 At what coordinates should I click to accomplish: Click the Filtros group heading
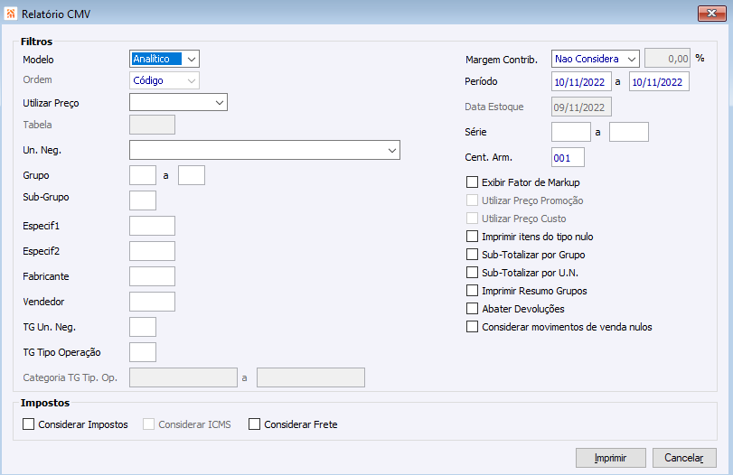tap(36, 42)
